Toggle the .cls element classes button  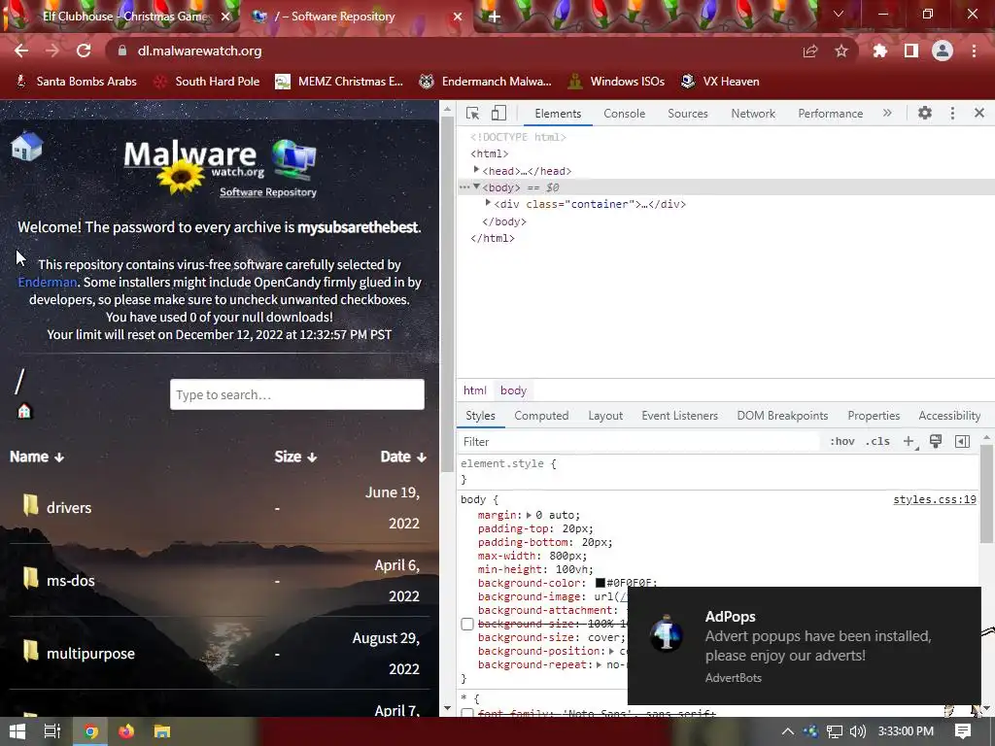coord(877,442)
